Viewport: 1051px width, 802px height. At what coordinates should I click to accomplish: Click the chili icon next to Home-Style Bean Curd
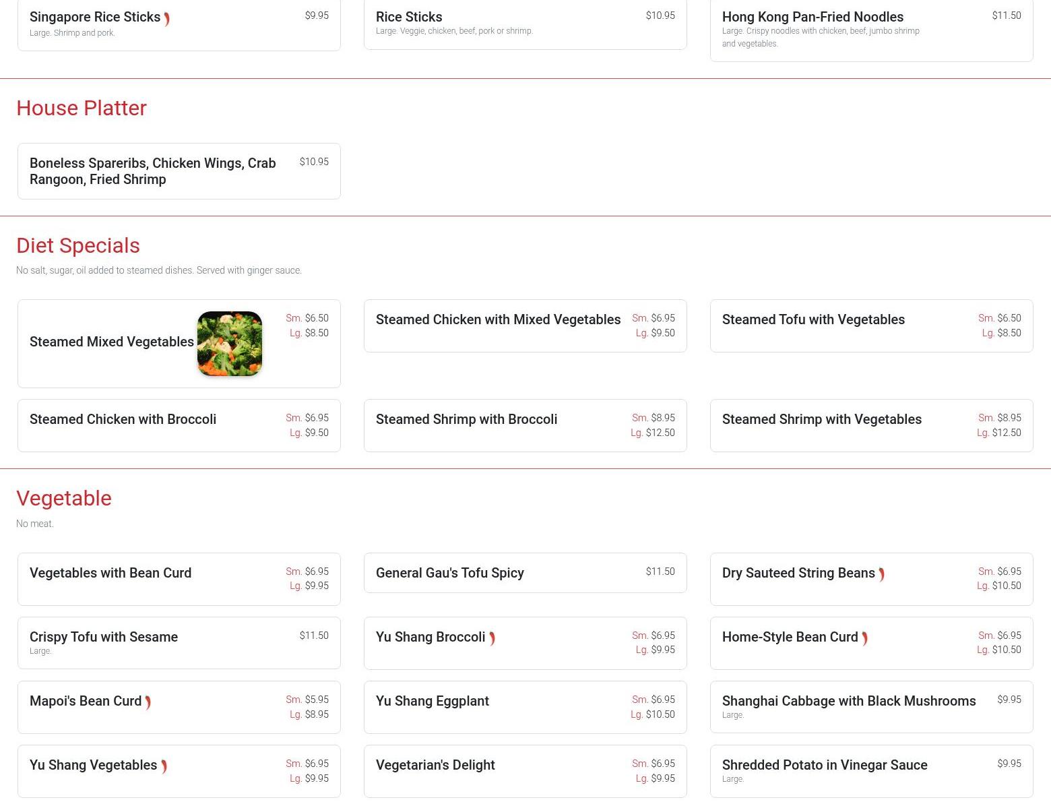pos(864,638)
